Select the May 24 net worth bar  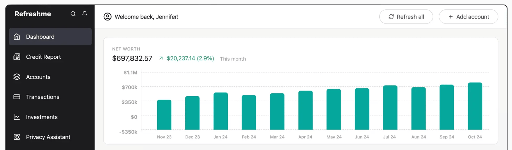(x=334, y=109)
